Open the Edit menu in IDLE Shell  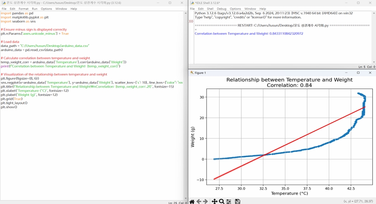(201, 9)
